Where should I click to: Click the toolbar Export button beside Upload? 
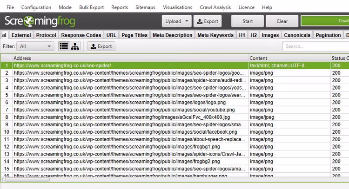[208, 21]
